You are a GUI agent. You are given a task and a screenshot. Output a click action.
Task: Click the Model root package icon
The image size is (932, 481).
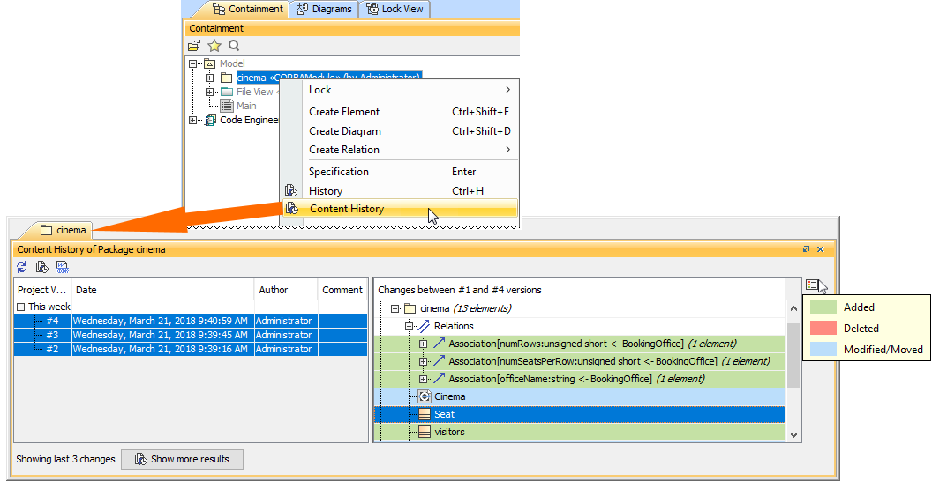pyautogui.click(x=209, y=63)
